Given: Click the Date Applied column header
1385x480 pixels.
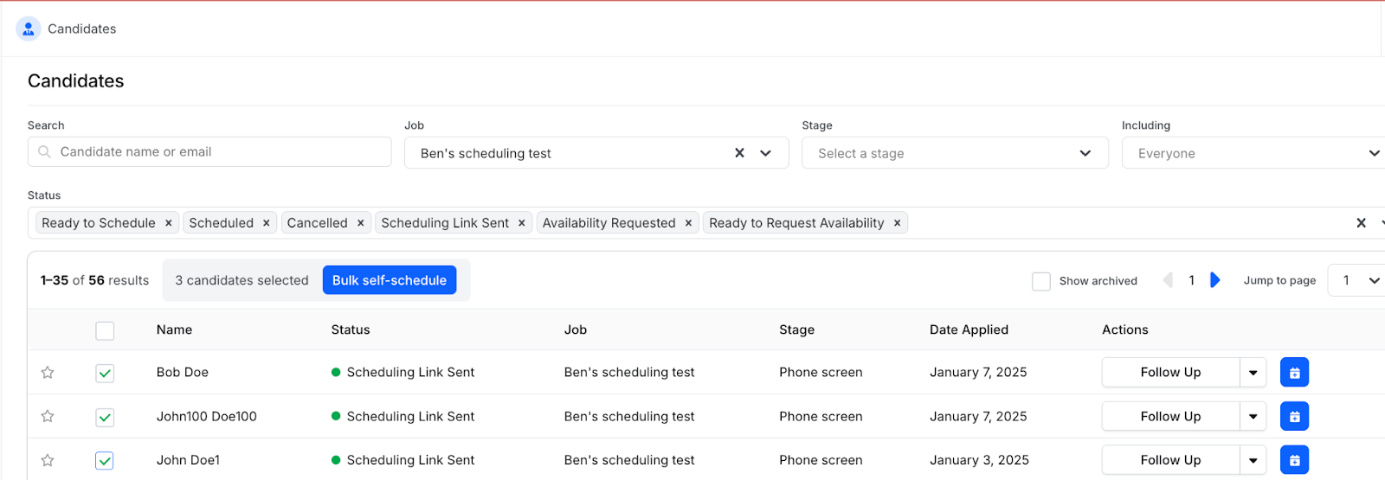Looking at the screenshot, I should coord(969,330).
